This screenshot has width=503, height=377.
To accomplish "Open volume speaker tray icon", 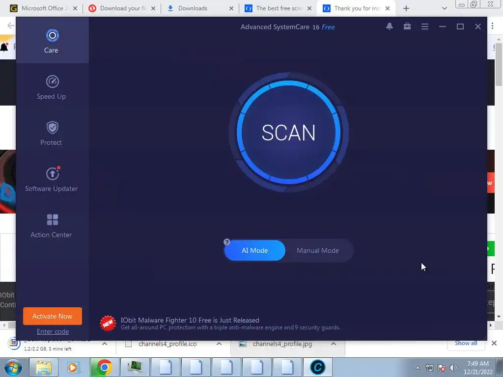I will point(453,368).
